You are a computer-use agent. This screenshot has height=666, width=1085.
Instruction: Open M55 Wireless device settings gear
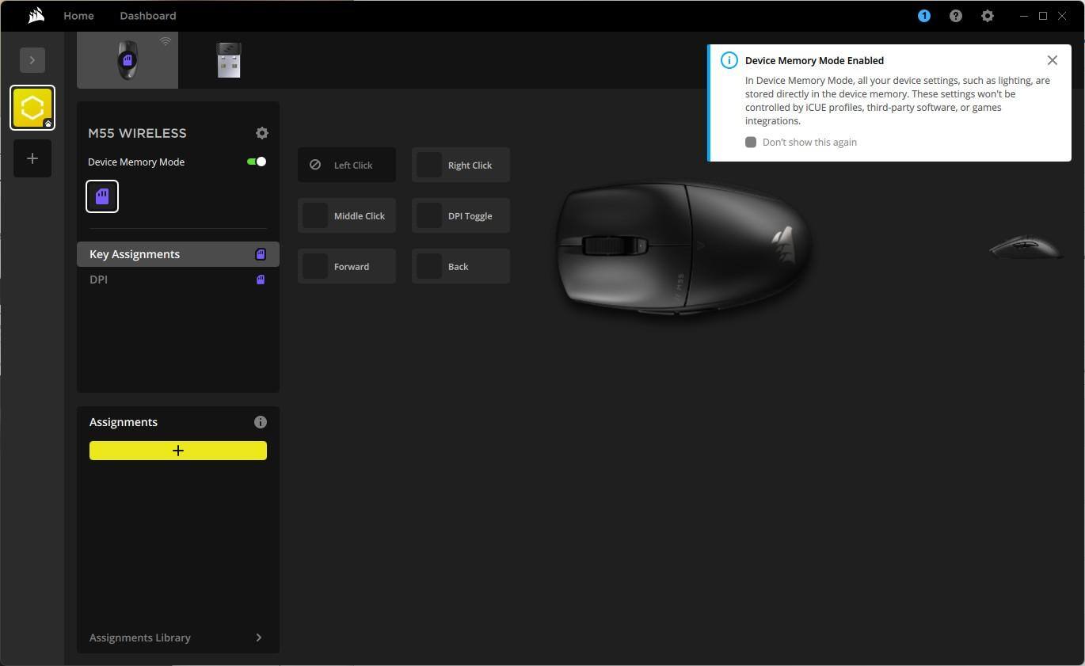(x=262, y=133)
